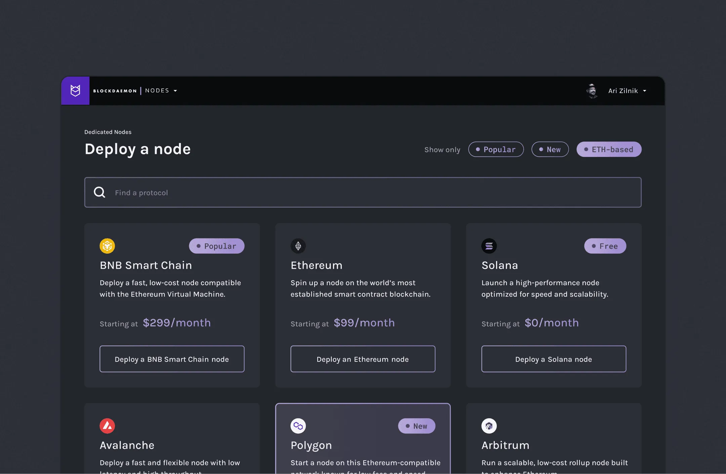The width and height of the screenshot is (726, 474).
Task: Click Deploy a BNB Smart Chain node
Action: pyautogui.click(x=172, y=359)
